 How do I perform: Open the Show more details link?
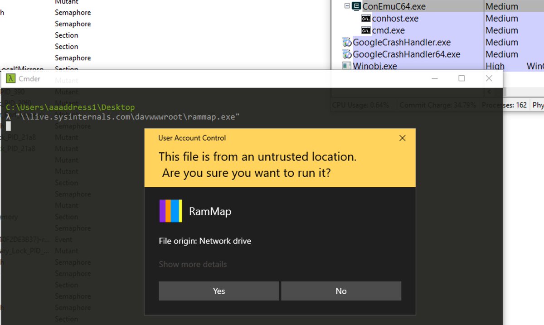tap(193, 264)
